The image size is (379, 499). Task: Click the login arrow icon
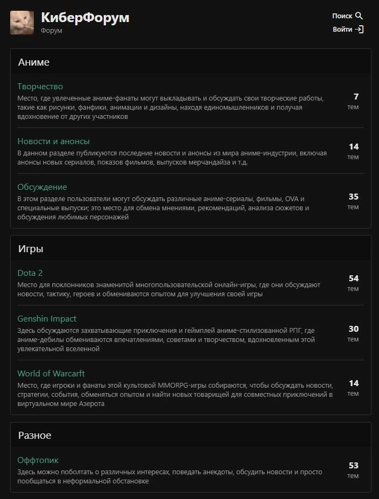pos(359,29)
